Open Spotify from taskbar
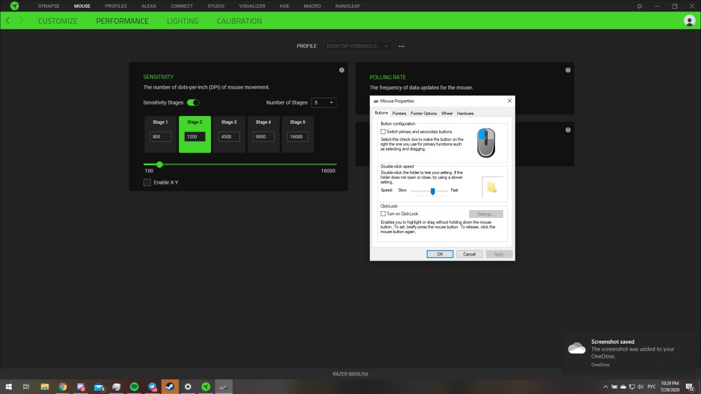701x394 pixels. tap(134, 387)
